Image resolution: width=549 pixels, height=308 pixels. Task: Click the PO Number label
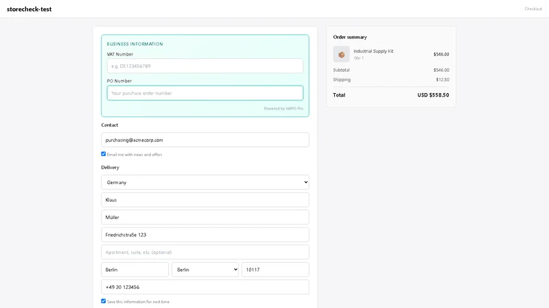point(119,81)
